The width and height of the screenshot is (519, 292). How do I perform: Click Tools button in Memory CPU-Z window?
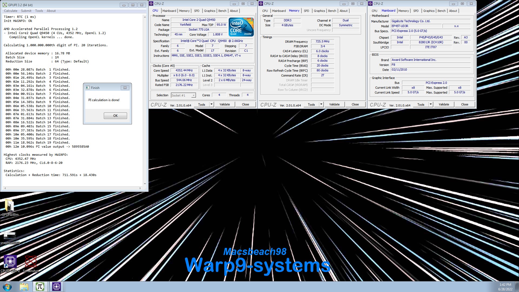[x=311, y=104]
